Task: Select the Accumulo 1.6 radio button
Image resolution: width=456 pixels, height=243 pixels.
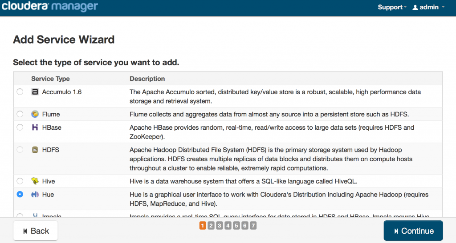Action: pos(20,92)
